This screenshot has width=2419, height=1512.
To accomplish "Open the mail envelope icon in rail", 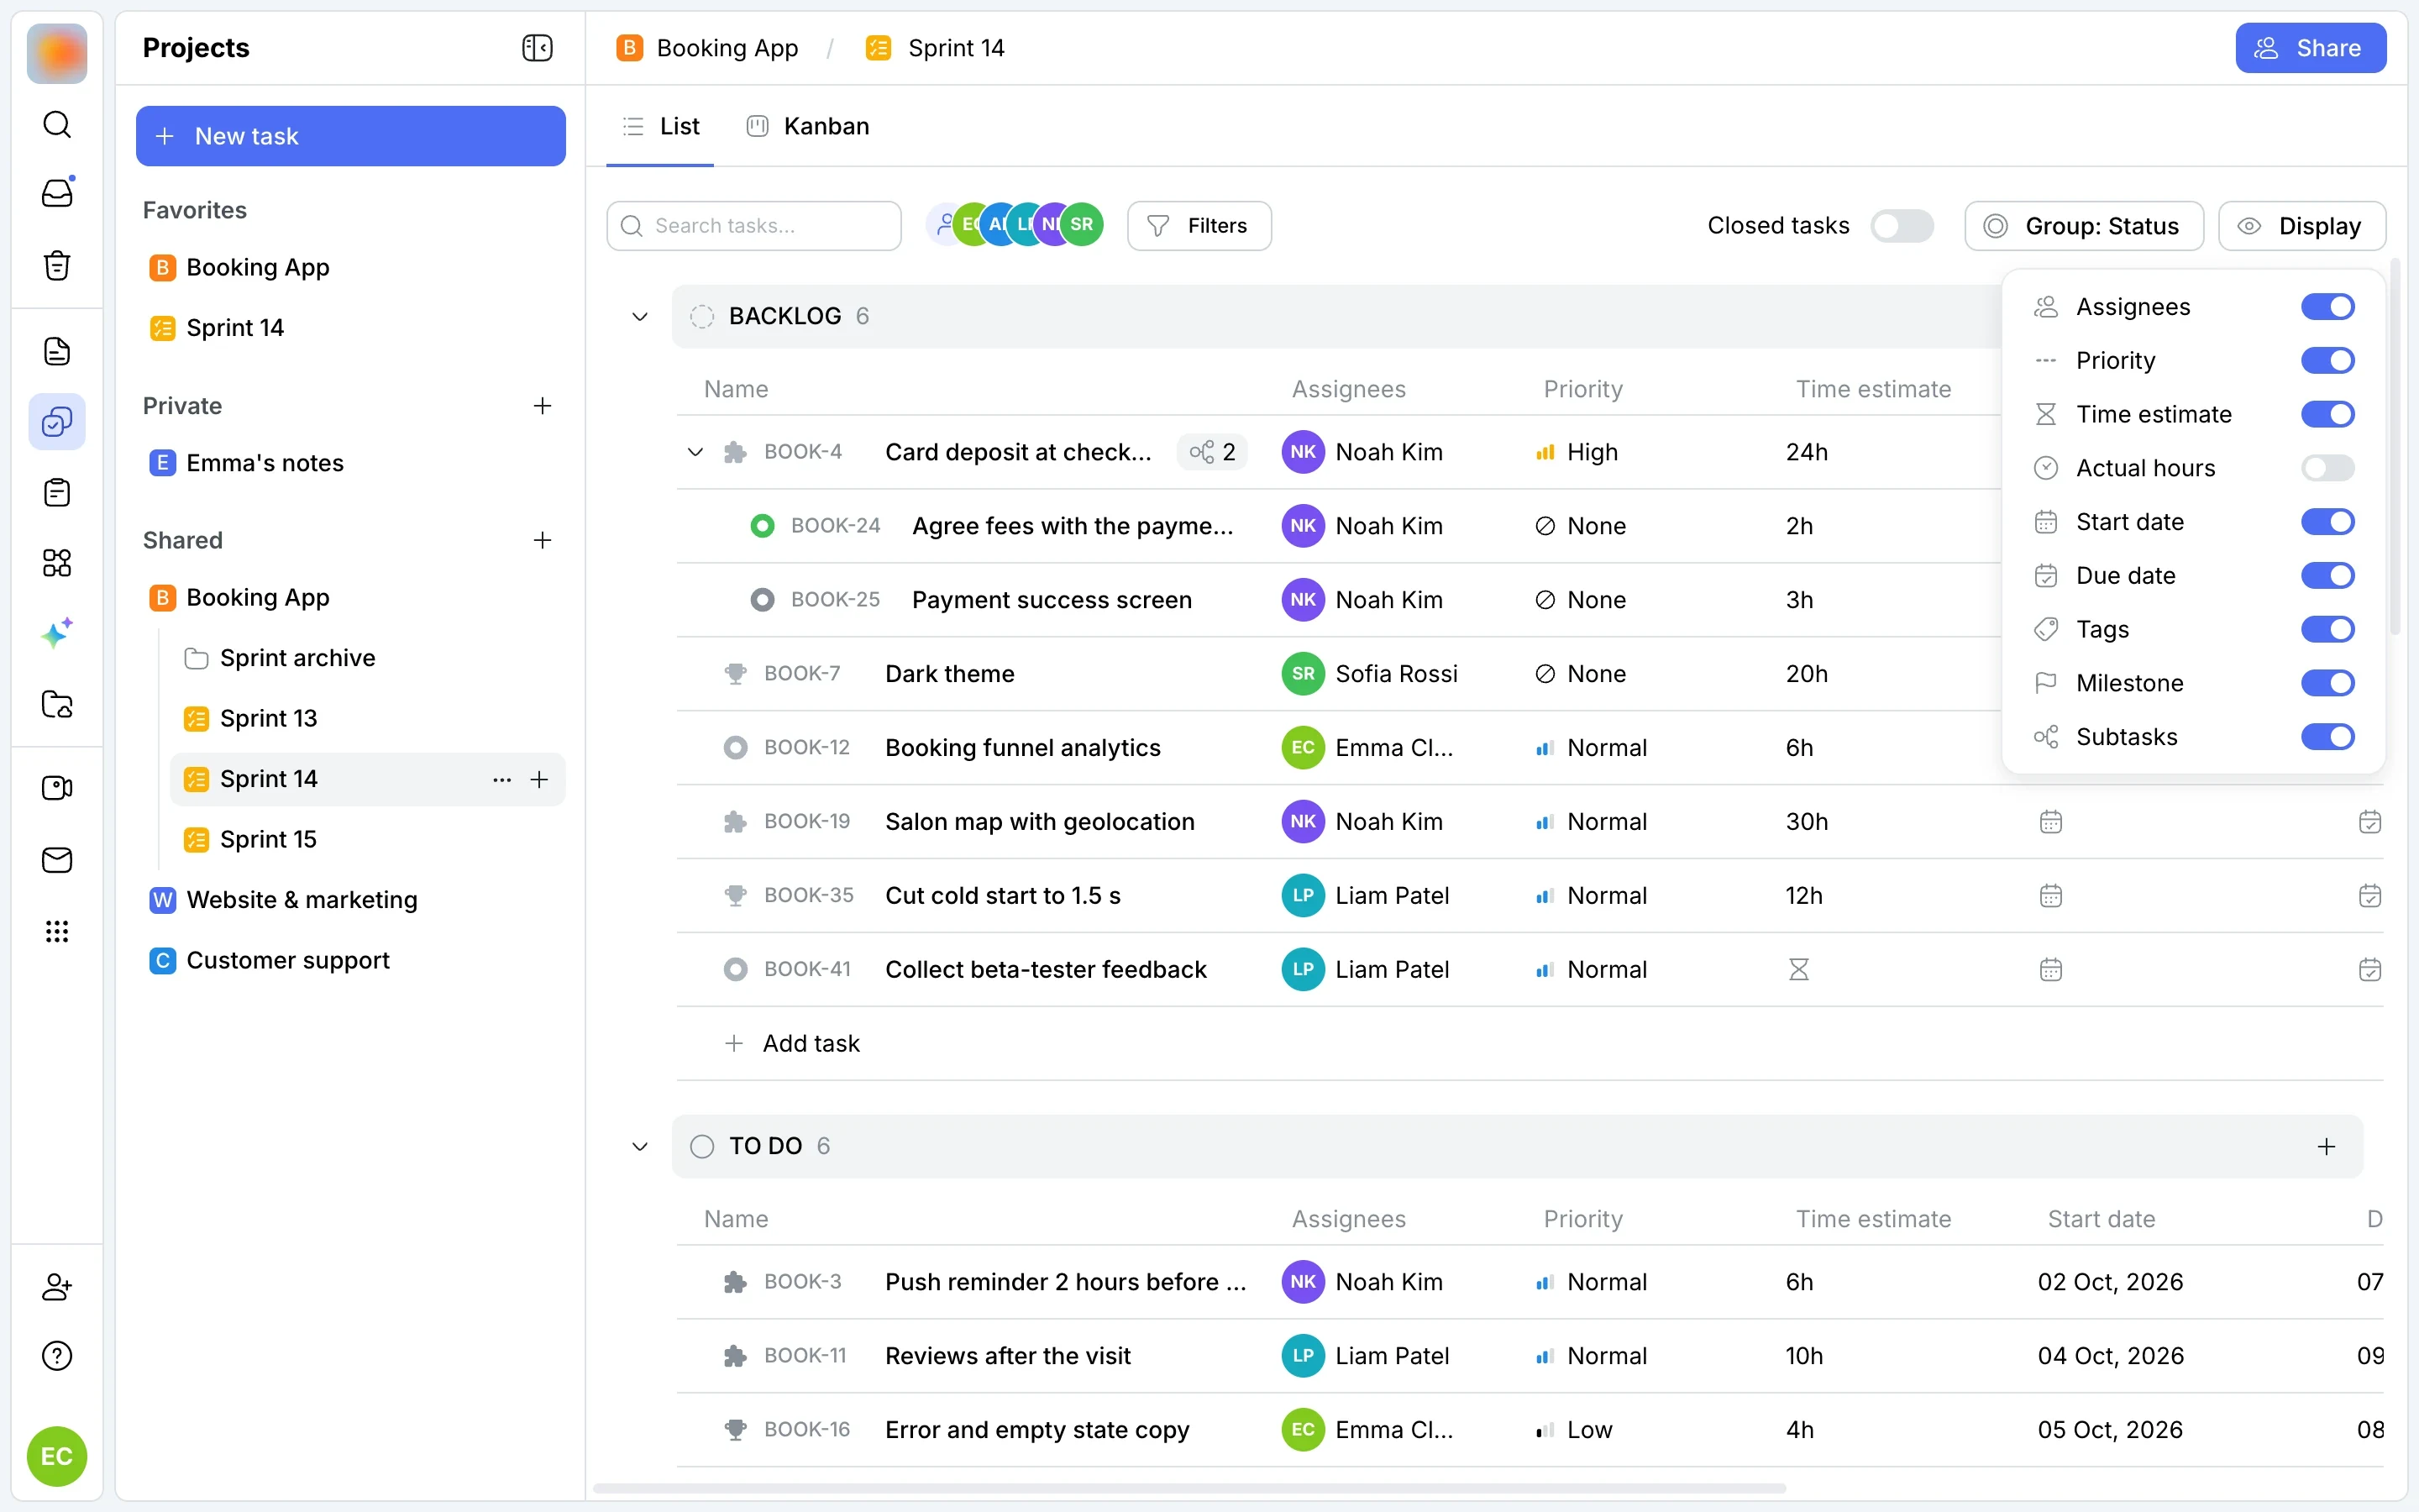I will click(57, 860).
